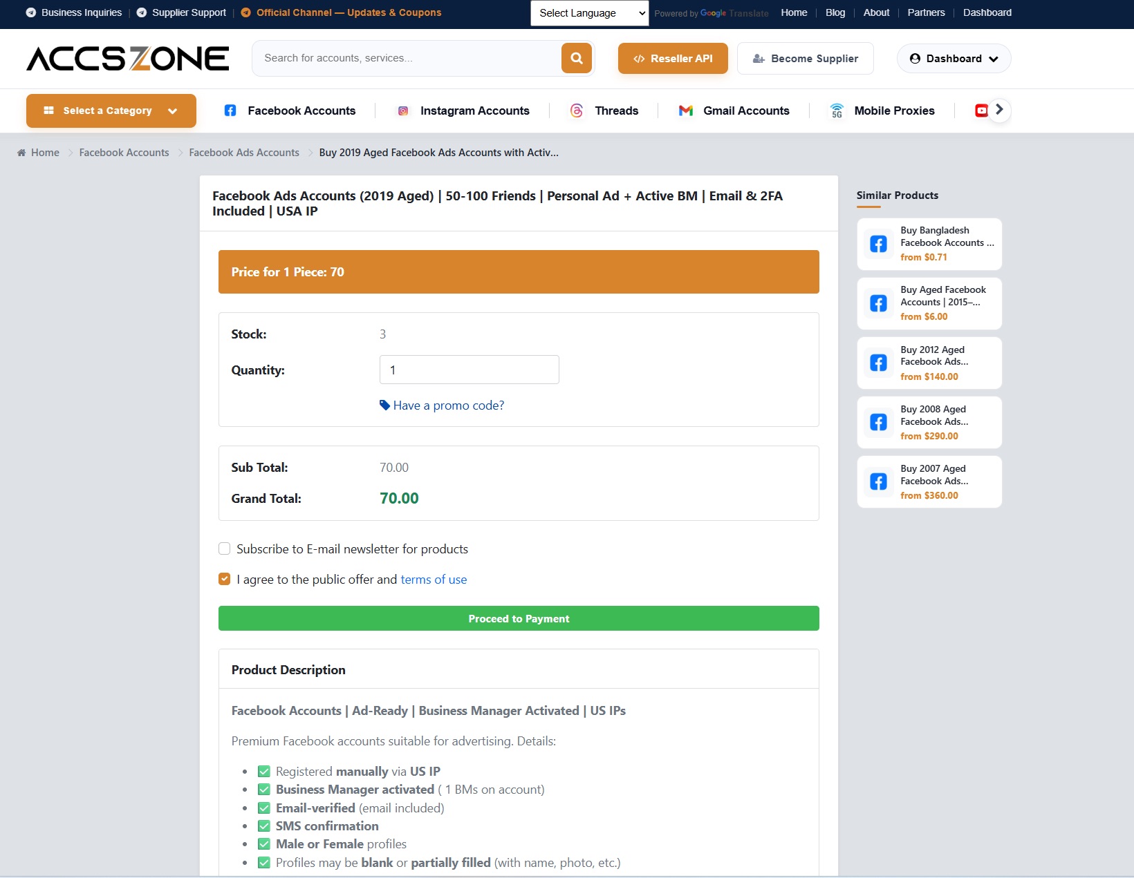Check the Subscribe to E-mail newsletter checkbox
Screen dimensions: 1134x878
click(224, 548)
